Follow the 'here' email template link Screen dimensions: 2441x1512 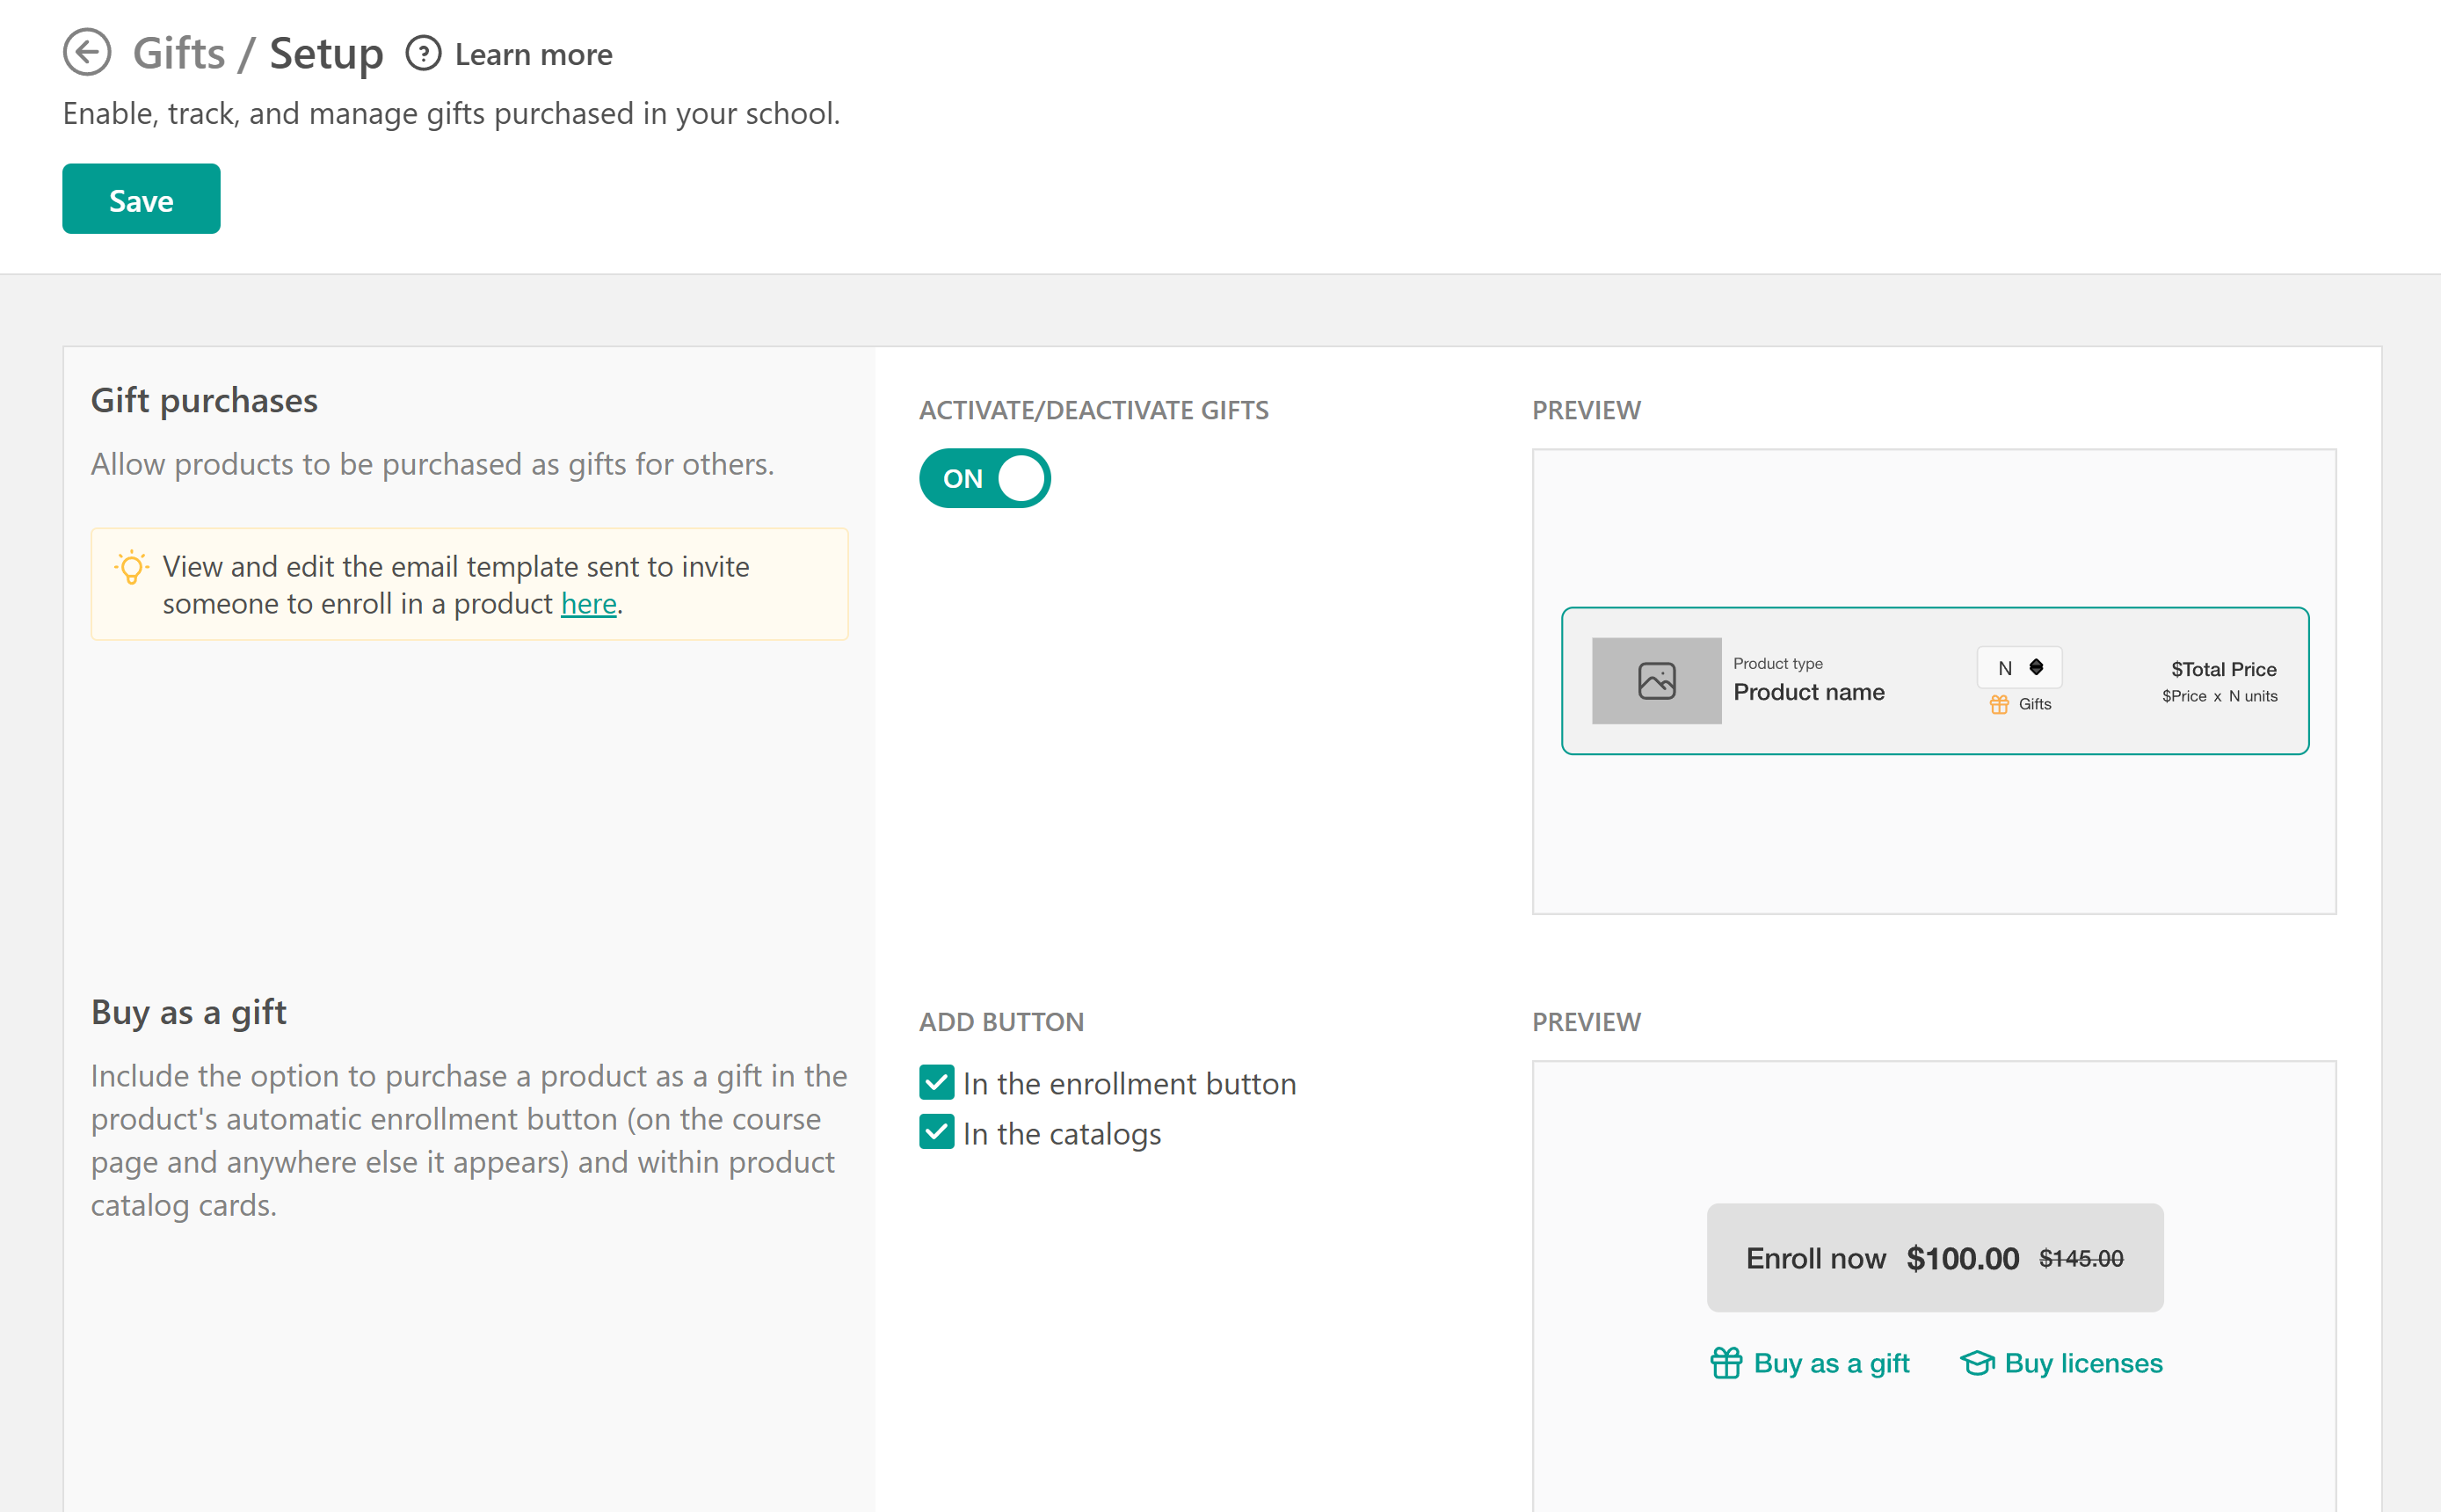[588, 604]
